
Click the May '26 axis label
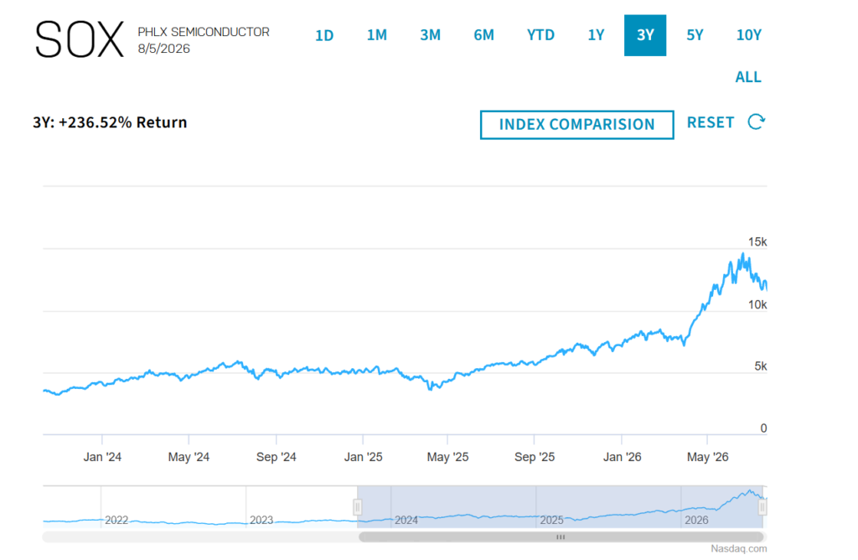tap(707, 457)
